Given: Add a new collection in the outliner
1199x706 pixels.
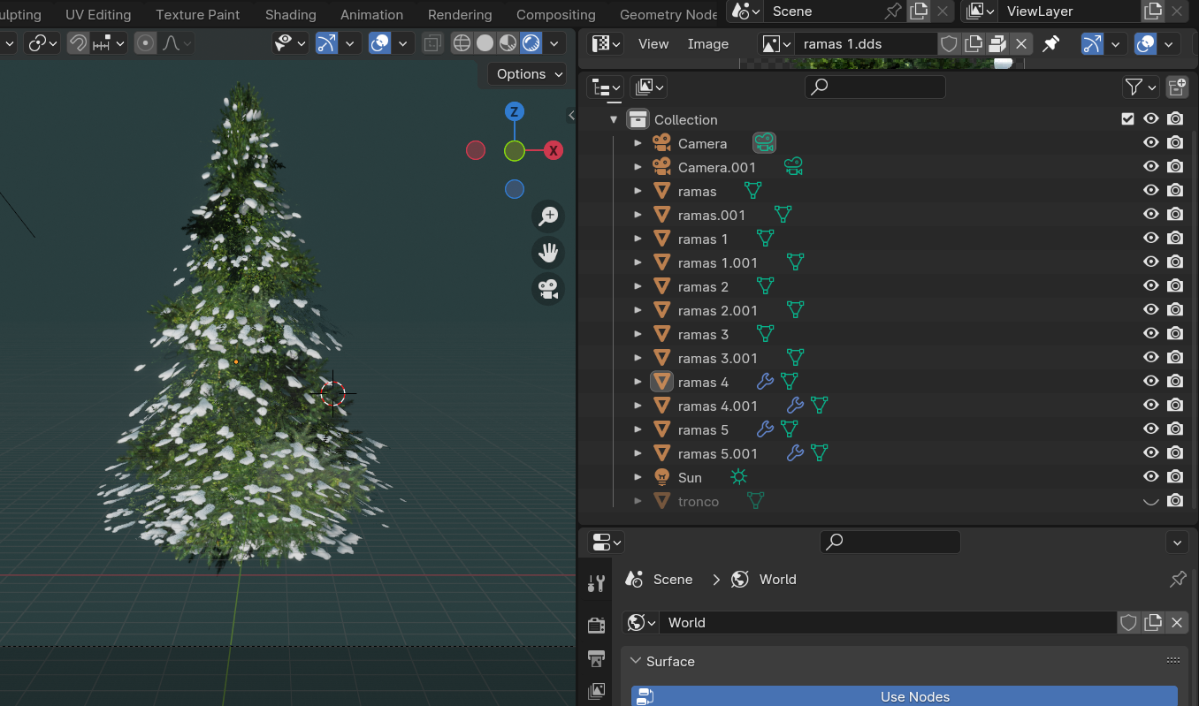Looking at the screenshot, I should pos(1177,87).
